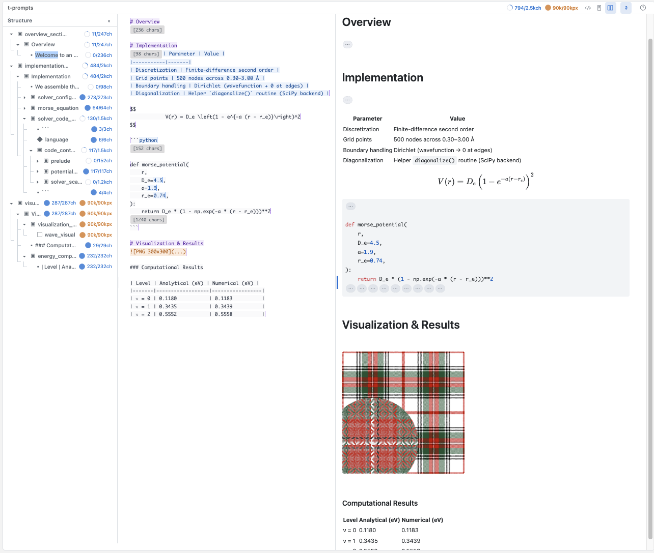Expand the solver_config tree node
The height and width of the screenshot is (553, 654).
[24, 98]
